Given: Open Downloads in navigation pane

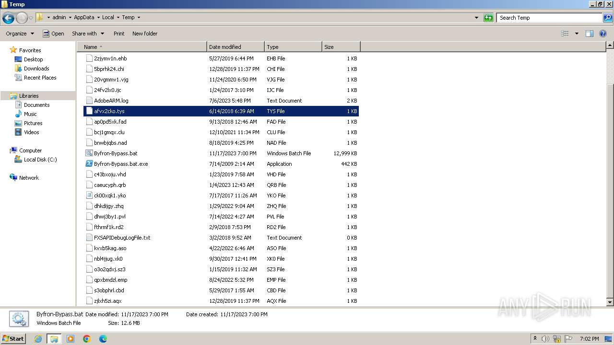Looking at the screenshot, I should [x=36, y=69].
